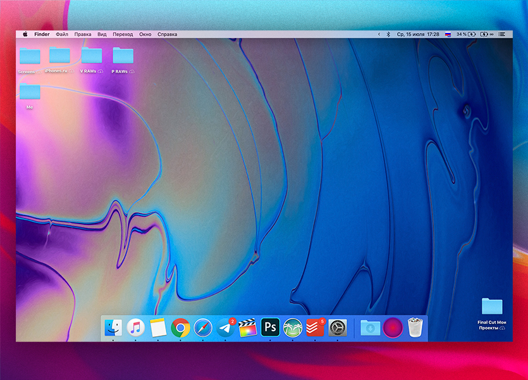The height and width of the screenshot is (380, 528).
Task: Open the Переход menu
Action: pos(123,34)
